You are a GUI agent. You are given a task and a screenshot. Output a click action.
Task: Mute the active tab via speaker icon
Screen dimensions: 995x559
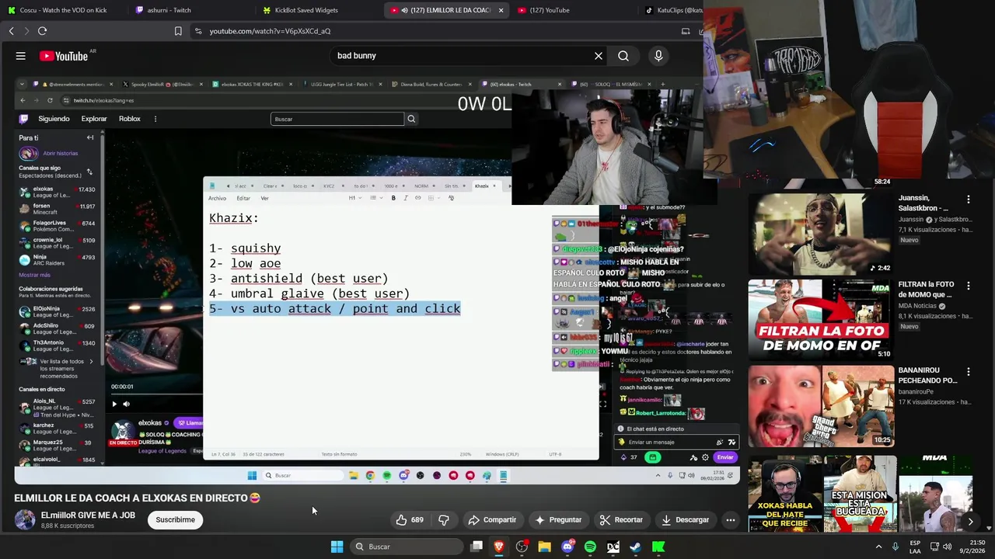pyautogui.click(x=405, y=10)
